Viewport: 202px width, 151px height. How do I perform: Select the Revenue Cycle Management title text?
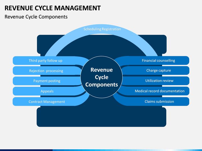[52, 8]
